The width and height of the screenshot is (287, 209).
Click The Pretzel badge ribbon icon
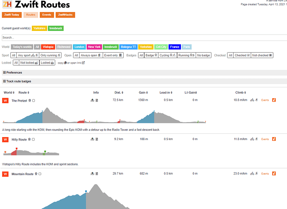(30, 101)
